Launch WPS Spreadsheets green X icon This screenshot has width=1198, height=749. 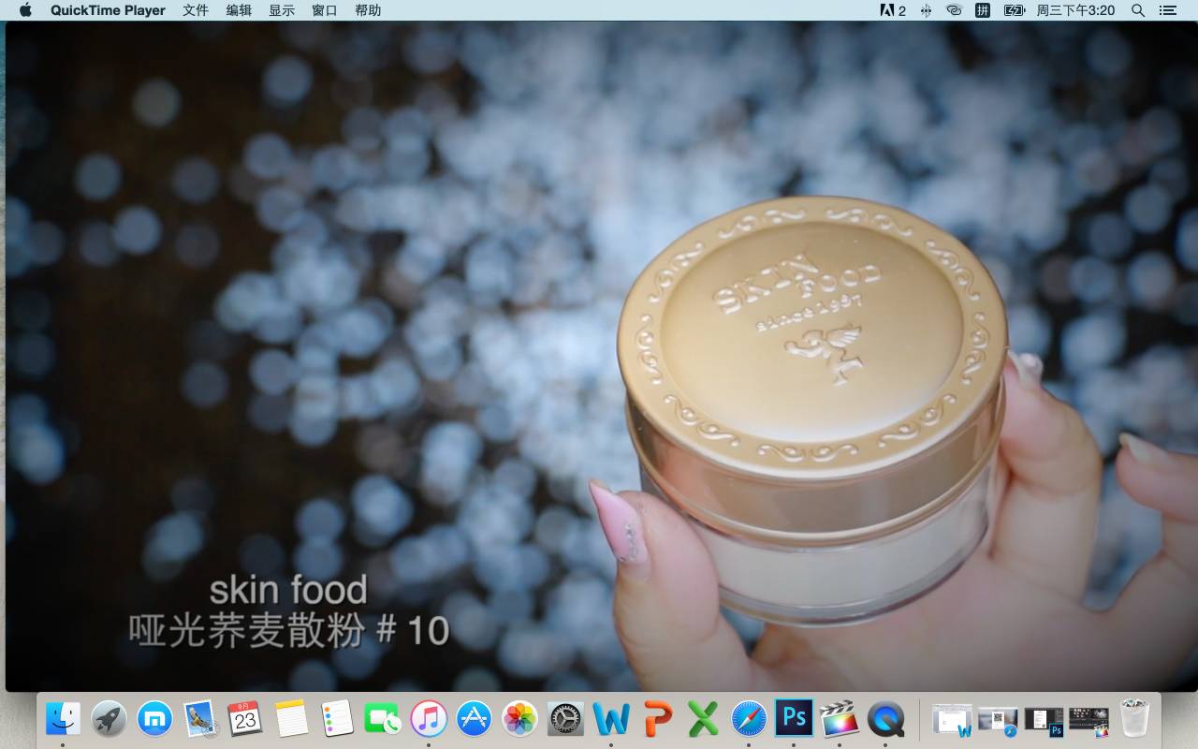point(703,719)
